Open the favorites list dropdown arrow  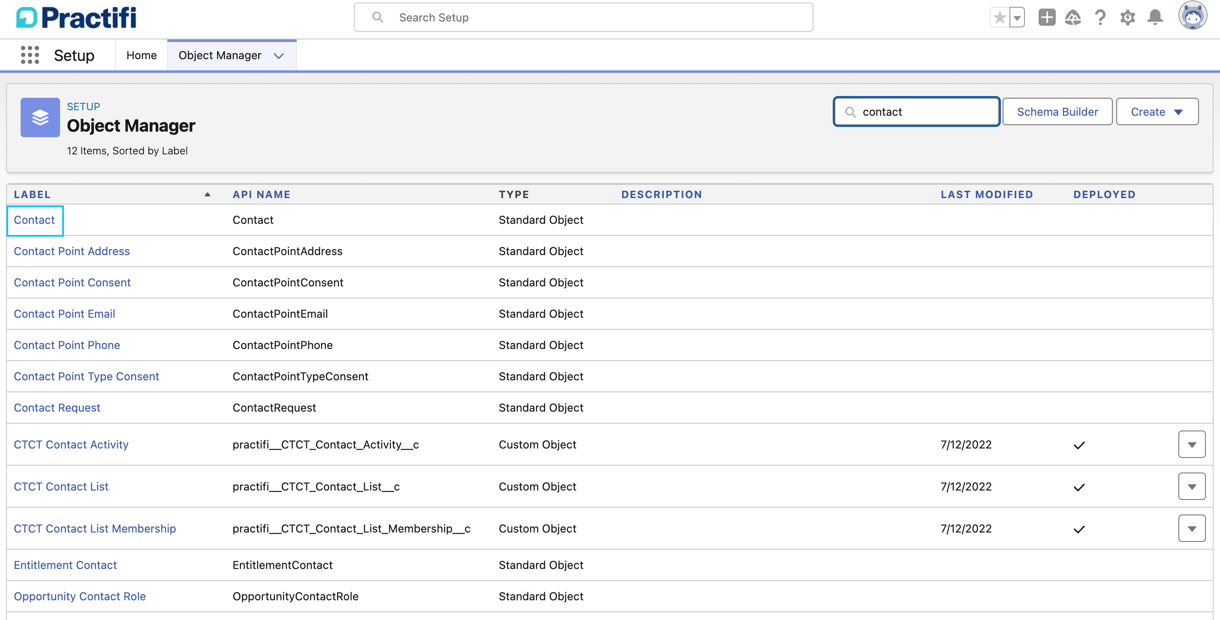click(x=1017, y=18)
